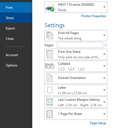
Task: Expand the Collated dropdown arrow
Action: (104, 66)
